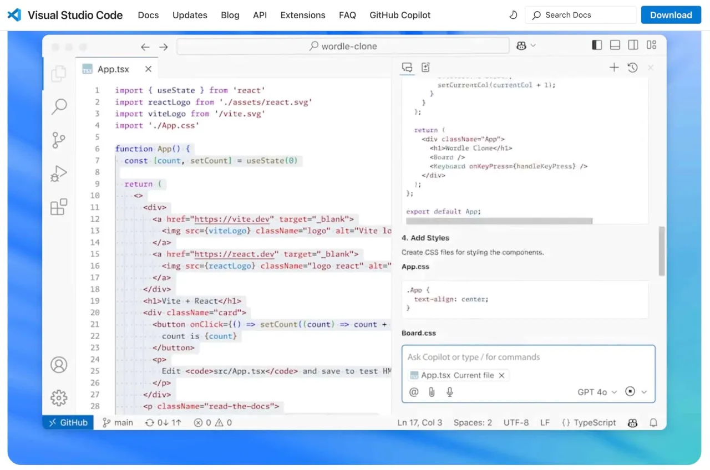Toggle the Panel layout visibility
The width and height of the screenshot is (710, 470).
coord(615,45)
